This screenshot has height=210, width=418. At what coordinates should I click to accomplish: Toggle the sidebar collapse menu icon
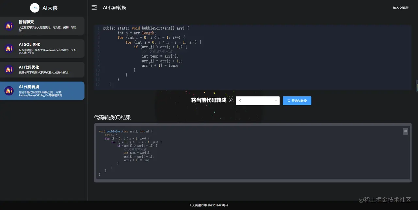94,7
